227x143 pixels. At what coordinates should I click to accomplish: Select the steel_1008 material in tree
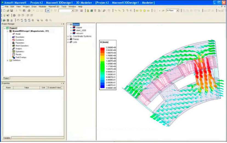click(x=81, y=30)
